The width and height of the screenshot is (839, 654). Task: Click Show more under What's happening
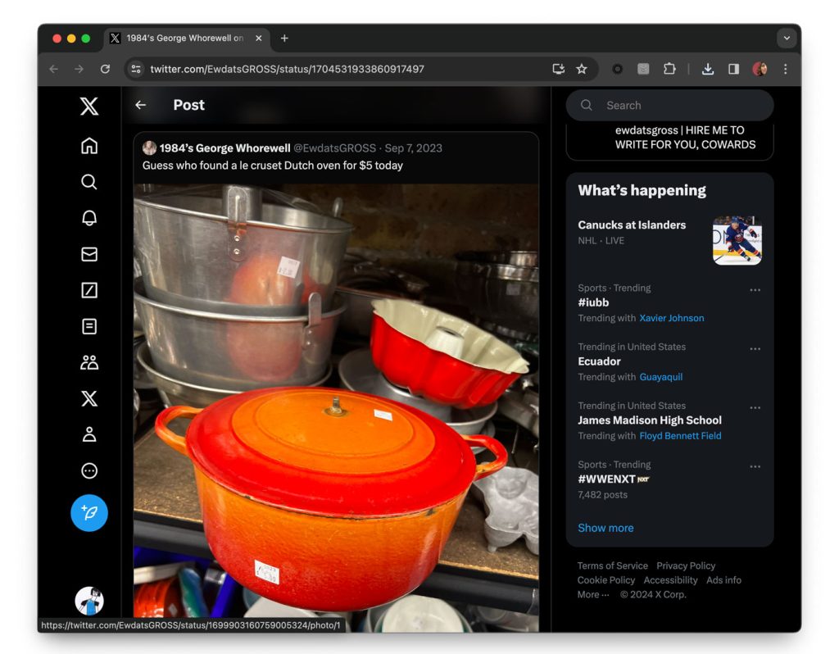tap(605, 528)
